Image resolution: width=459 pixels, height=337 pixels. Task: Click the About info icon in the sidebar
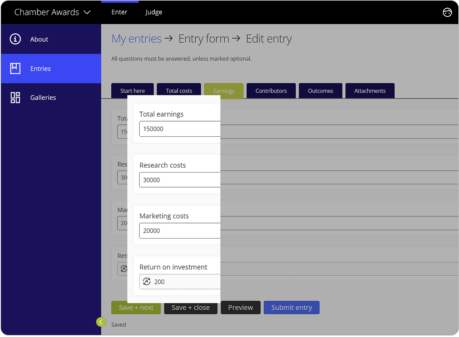pos(15,39)
